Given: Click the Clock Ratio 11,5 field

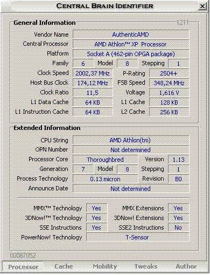Looking at the screenshot, I should click(x=93, y=93).
